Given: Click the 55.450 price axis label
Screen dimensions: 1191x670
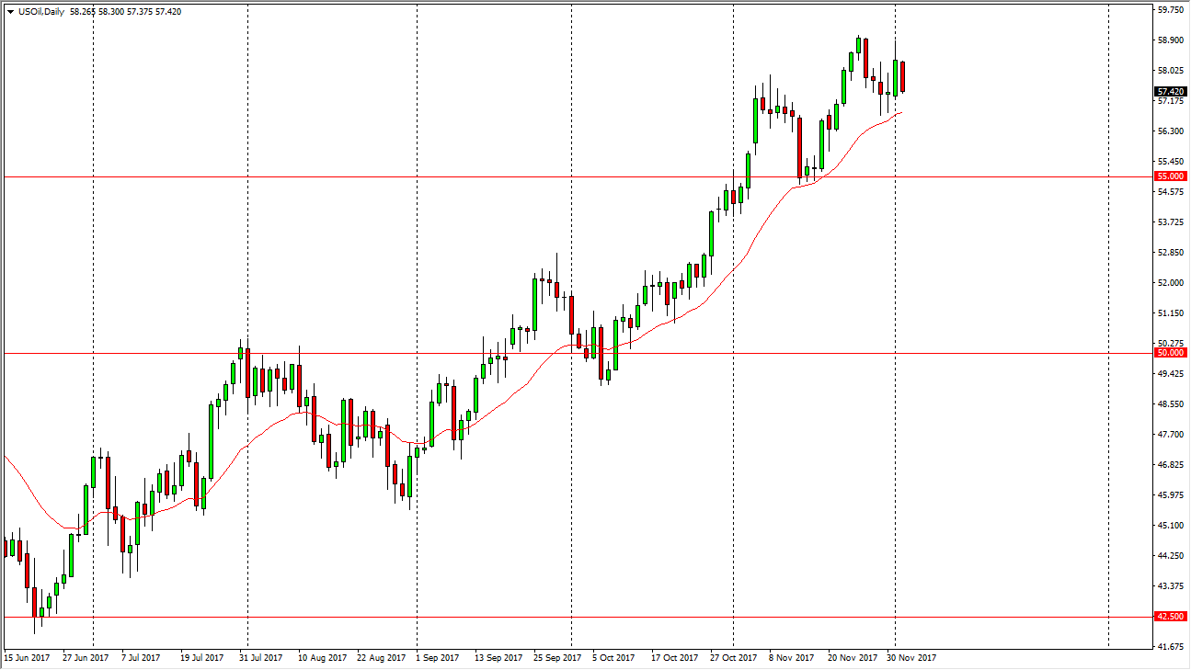Looking at the screenshot, I should click(x=1170, y=162).
